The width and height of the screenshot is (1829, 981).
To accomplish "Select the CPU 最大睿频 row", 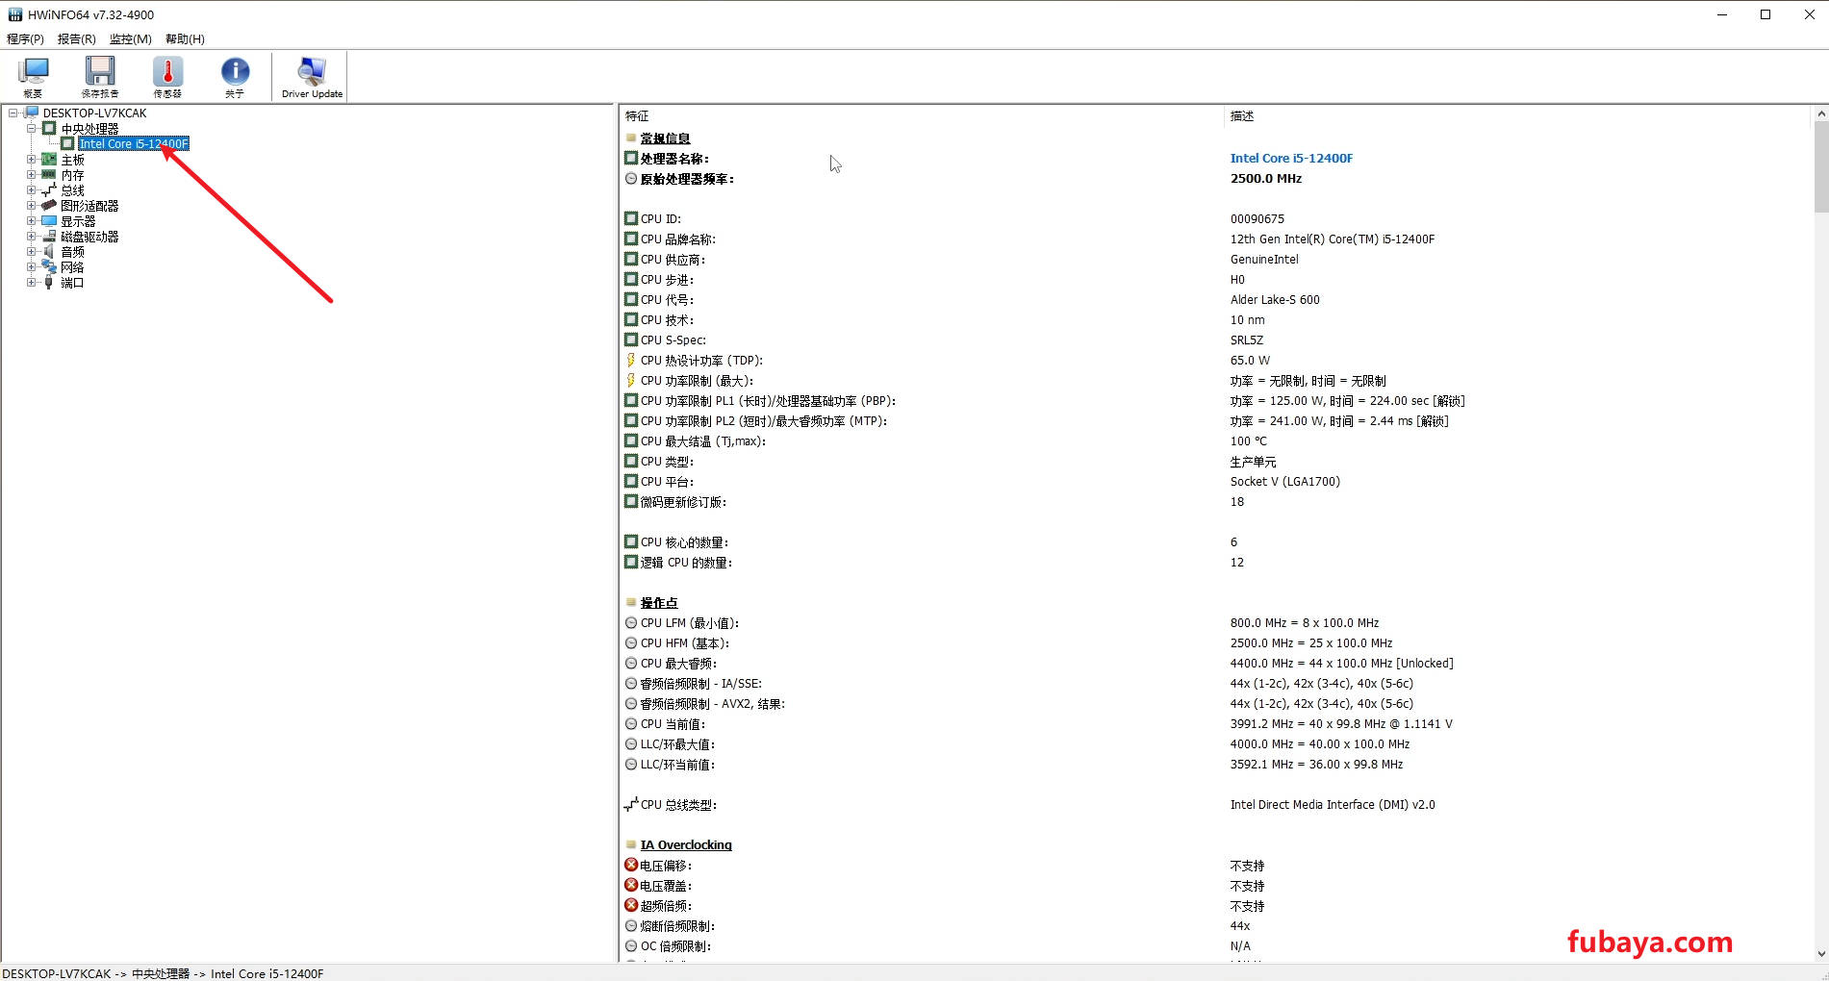I will [x=1215, y=664].
